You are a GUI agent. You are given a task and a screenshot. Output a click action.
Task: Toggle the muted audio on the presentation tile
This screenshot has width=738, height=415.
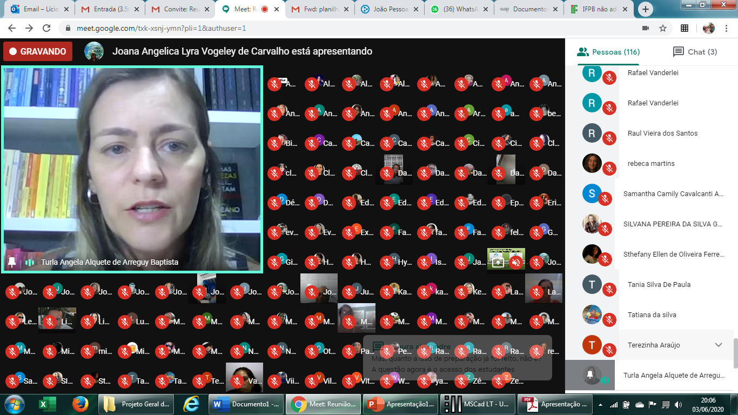pyautogui.click(x=516, y=263)
